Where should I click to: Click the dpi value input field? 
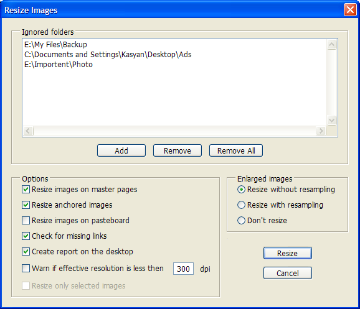[183, 269]
